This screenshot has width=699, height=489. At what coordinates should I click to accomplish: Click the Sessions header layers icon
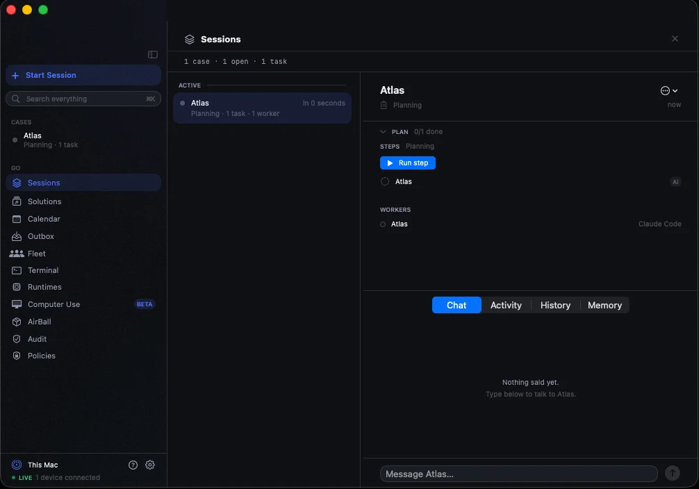(190, 39)
